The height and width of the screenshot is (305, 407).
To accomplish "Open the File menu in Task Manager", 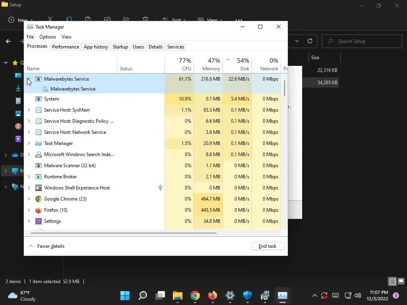I will click(x=30, y=37).
